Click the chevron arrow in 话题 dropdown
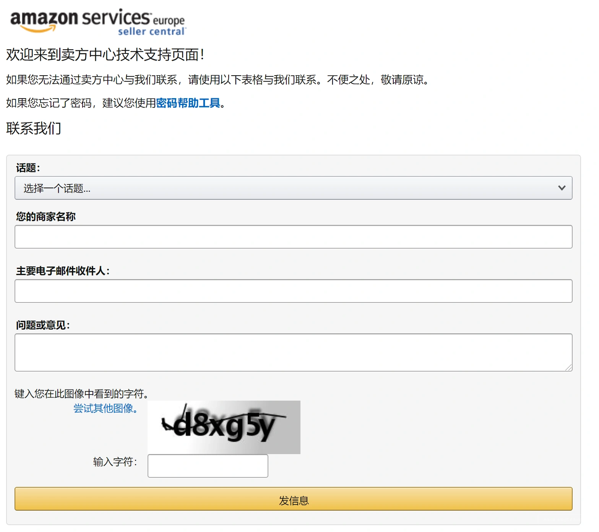Image resolution: width=599 pixels, height=532 pixels. (561, 188)
